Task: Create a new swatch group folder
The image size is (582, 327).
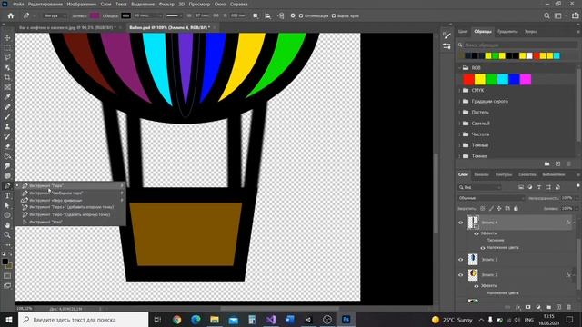Action: [547, 163]
